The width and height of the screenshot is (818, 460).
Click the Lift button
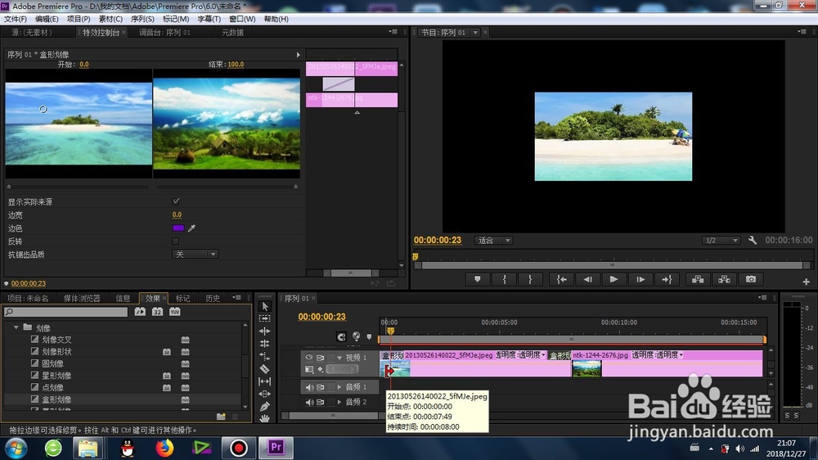698,279
